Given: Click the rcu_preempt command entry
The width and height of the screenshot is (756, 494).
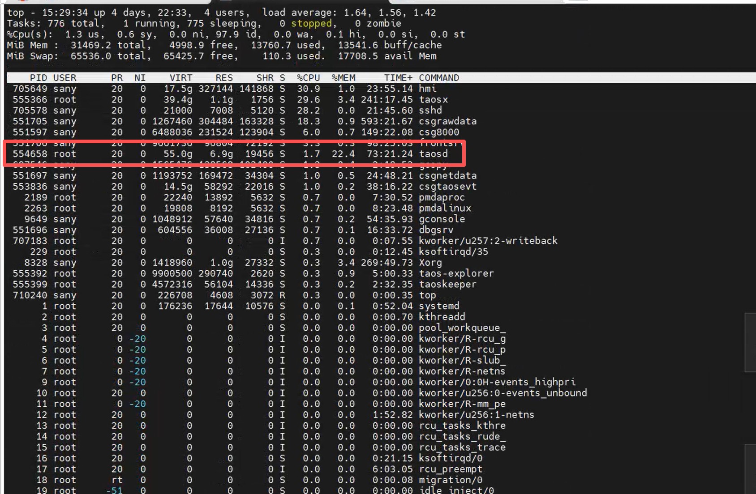Looking at the screenshot, I should click(450, 469).
